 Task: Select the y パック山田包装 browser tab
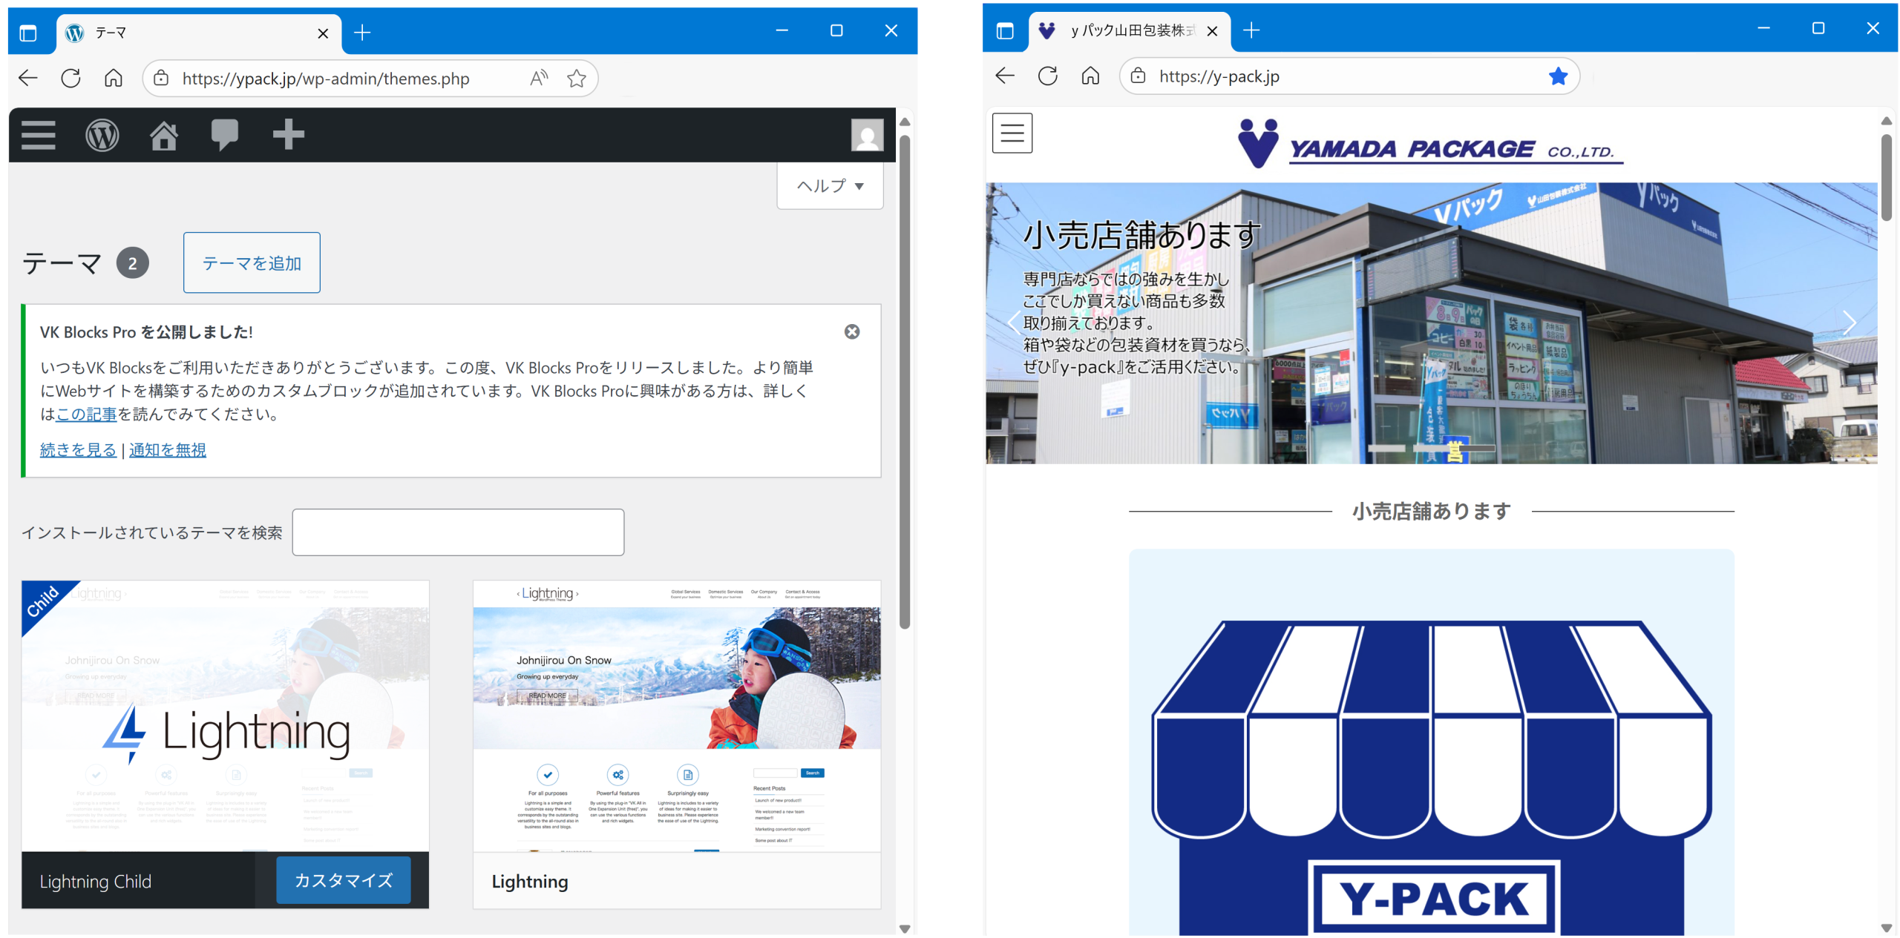click(1130, 31)
